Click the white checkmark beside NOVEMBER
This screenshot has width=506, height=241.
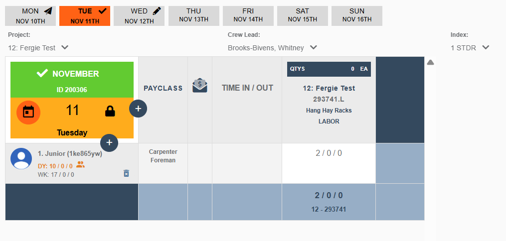42,74
